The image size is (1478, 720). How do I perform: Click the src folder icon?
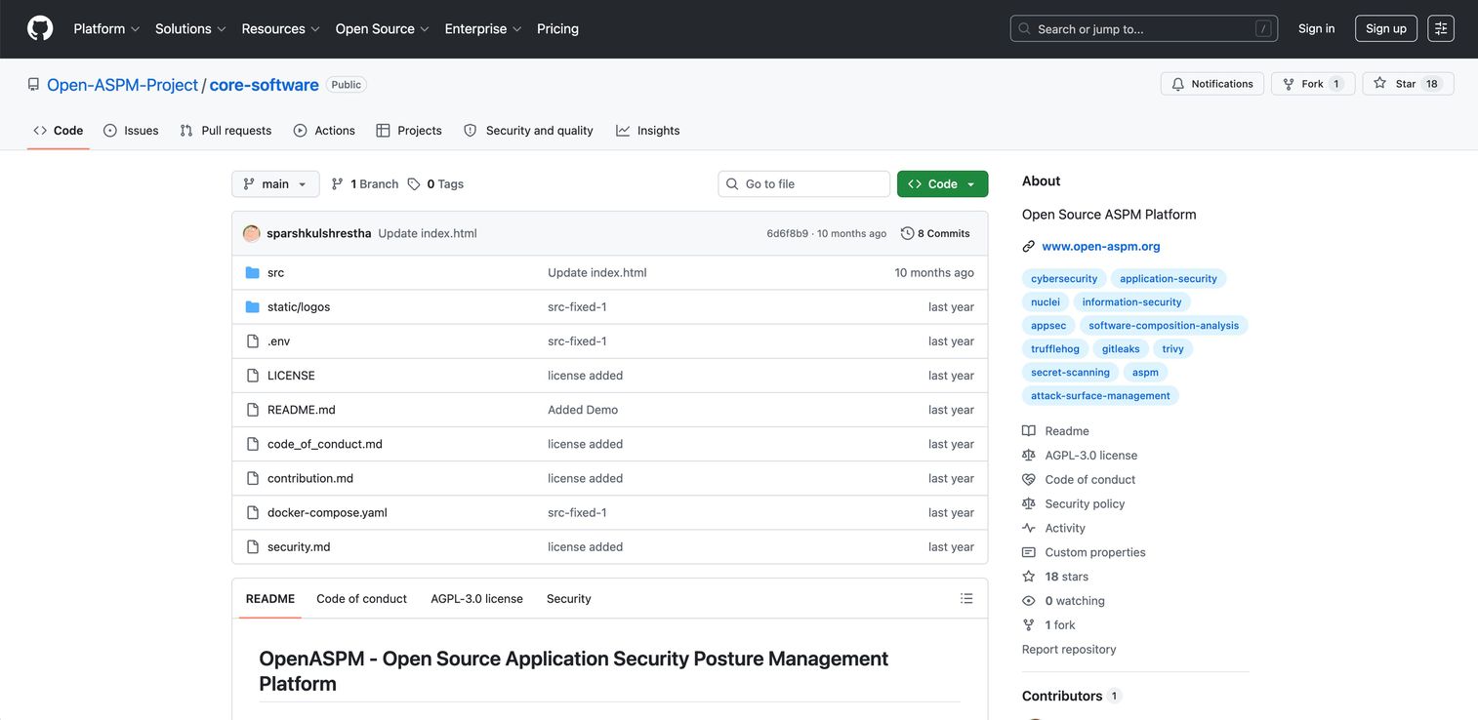pyautogui.click(x=253, y=272)
